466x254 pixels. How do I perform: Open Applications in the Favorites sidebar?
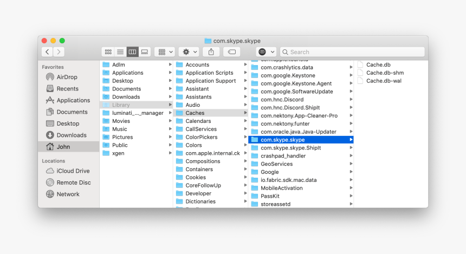pyautogui.click(x=68, y=100)
